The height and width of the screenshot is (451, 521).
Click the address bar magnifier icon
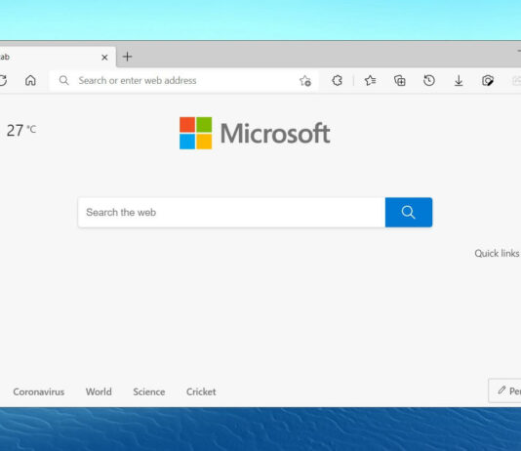63,80
